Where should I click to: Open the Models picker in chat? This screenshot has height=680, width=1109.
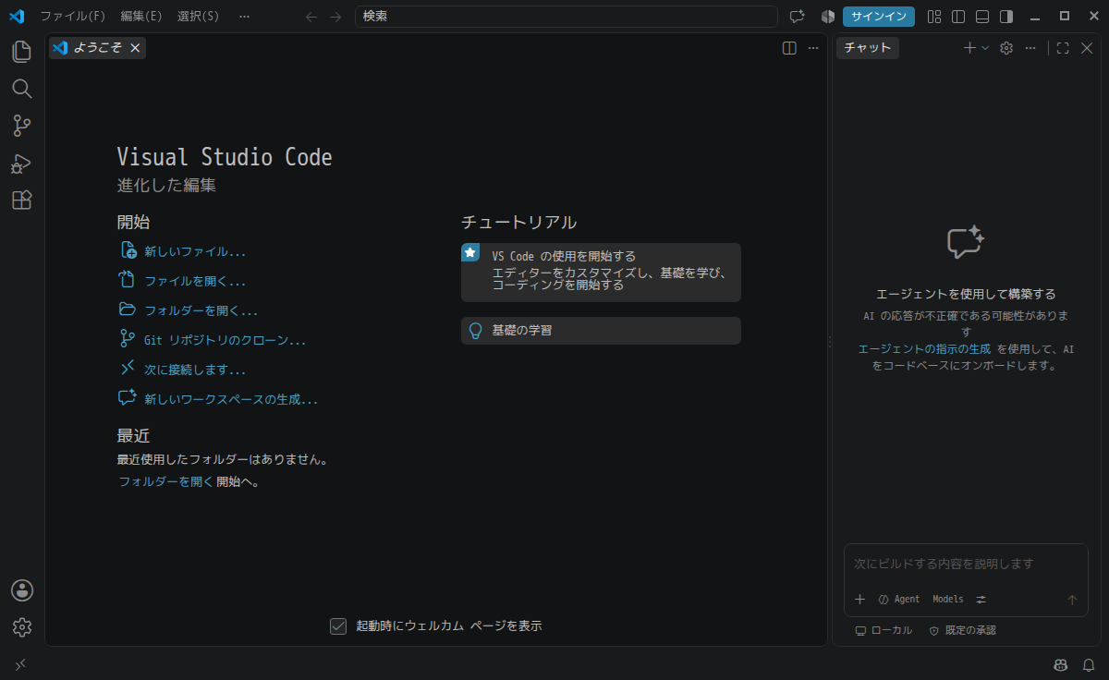click(947, 599)
